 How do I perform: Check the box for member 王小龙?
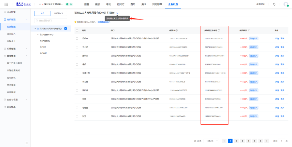pyautogui.click(x=77, y=47)
